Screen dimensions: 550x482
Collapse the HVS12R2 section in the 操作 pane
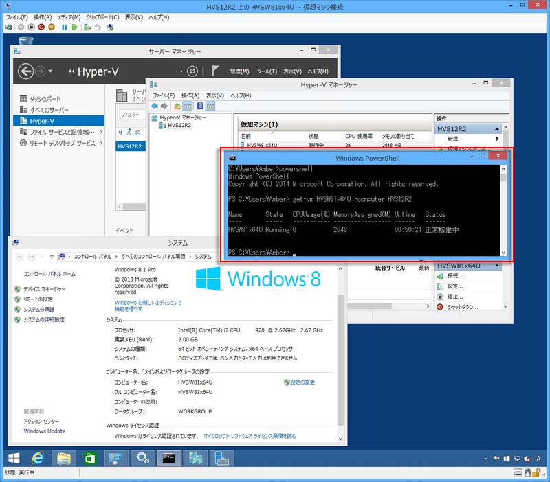[x=497, y=129]
